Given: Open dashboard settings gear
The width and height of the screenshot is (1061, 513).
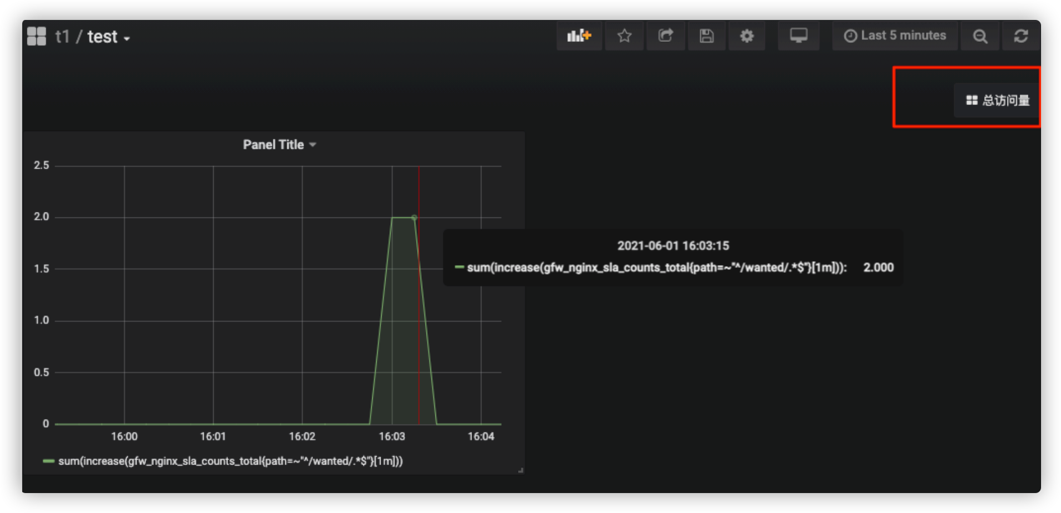Looking at the screenshot, I should [747, 36].
